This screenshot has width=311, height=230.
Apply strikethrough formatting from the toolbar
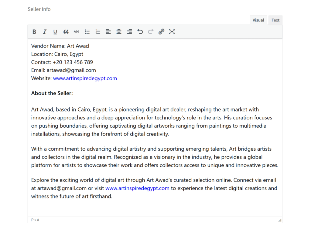[x=77, y=32]
